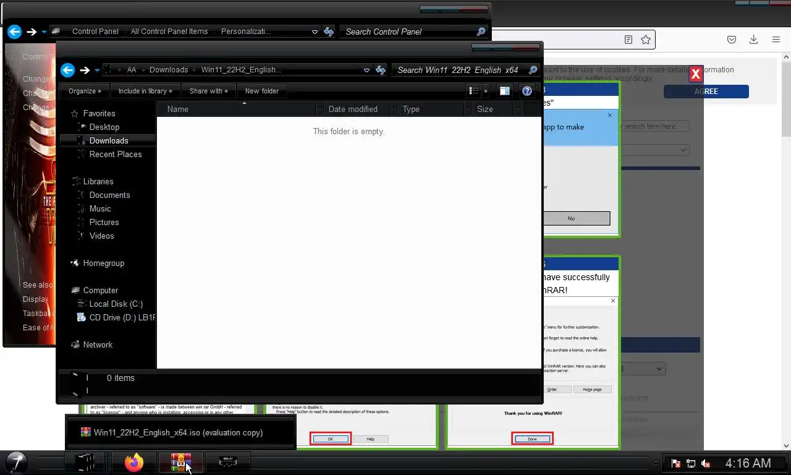Go back in the Downloads explorer window

pyautogui.click(x=68, y=70)
